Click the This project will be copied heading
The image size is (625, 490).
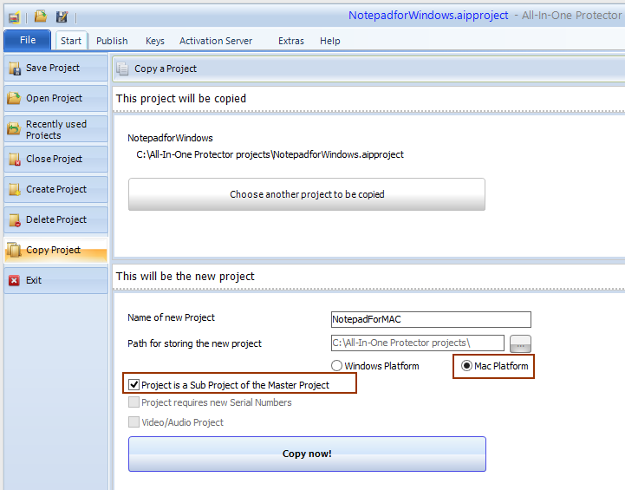click(181, 99)
